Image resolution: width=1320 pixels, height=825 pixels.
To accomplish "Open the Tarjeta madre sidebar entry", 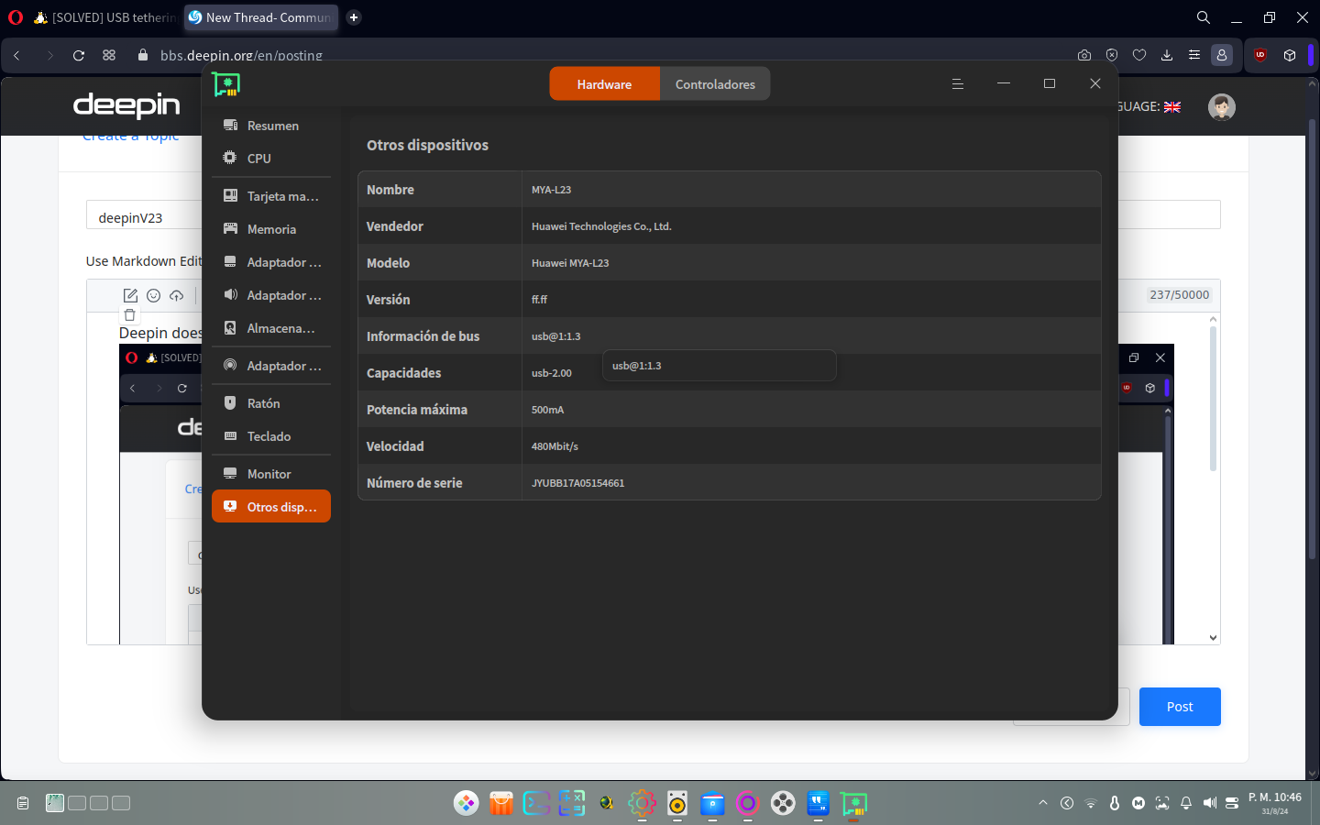I will point(271,196).
